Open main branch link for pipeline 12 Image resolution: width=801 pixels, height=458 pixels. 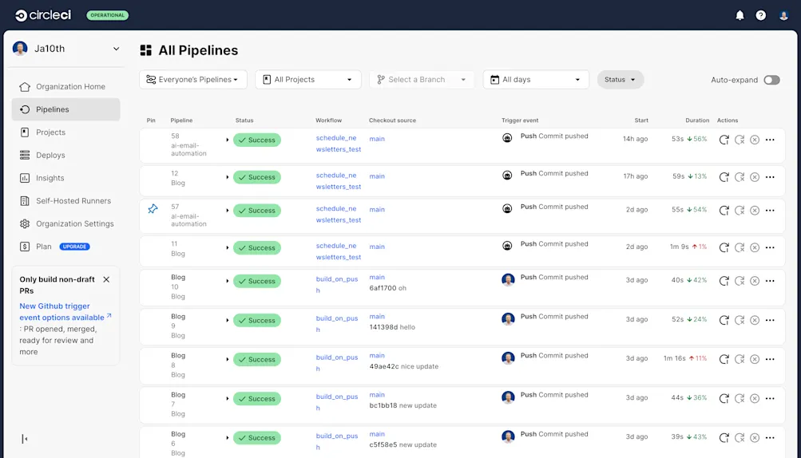click(x=377, y=176)
